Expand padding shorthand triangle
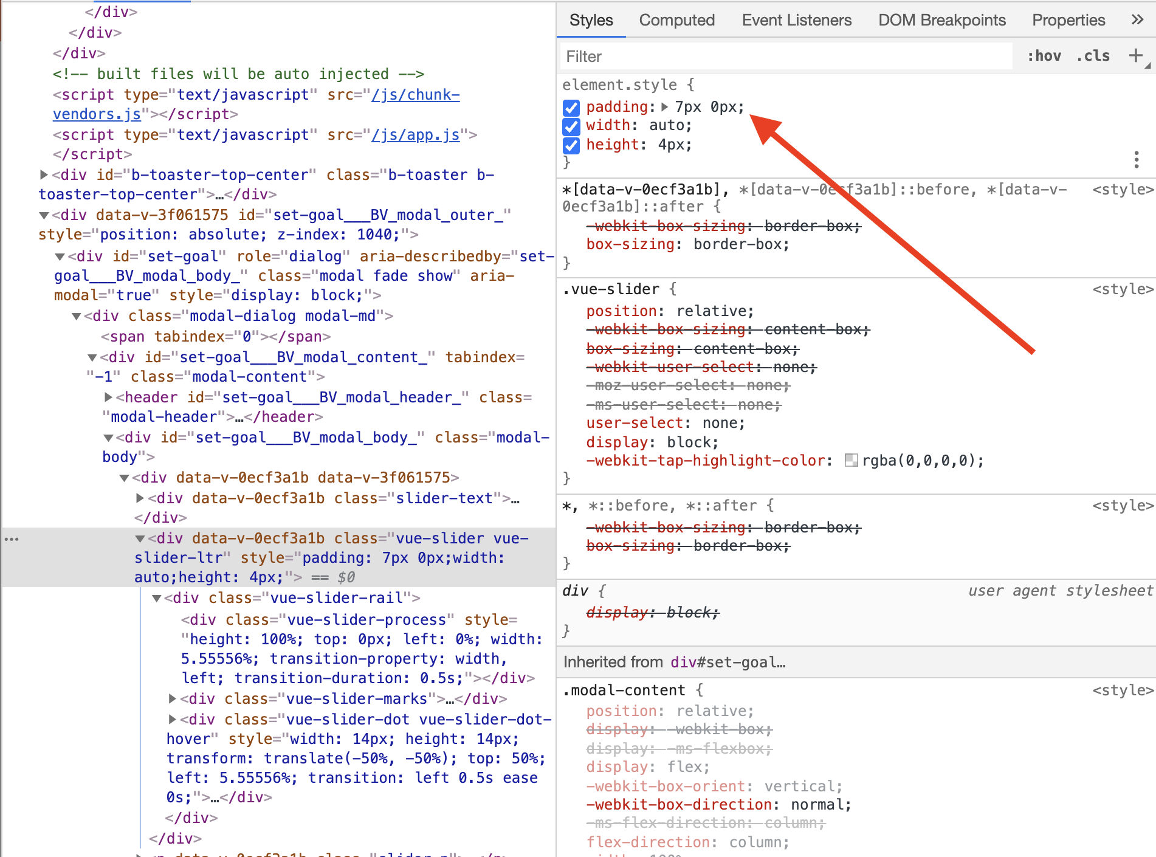The image size is (1156, 857). click(665, 107)
